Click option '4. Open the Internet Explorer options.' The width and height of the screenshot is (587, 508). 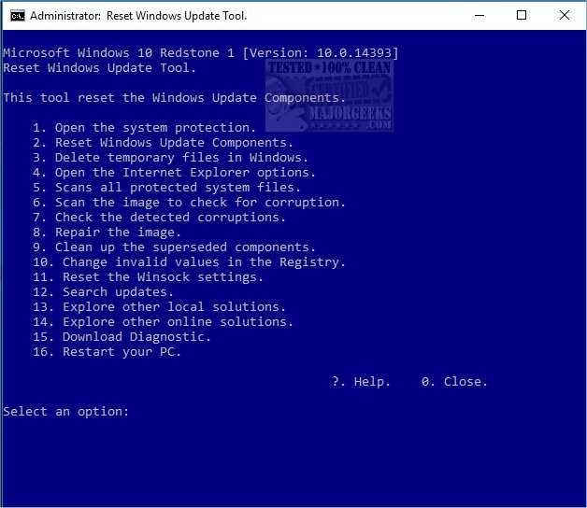coord(174,173)
